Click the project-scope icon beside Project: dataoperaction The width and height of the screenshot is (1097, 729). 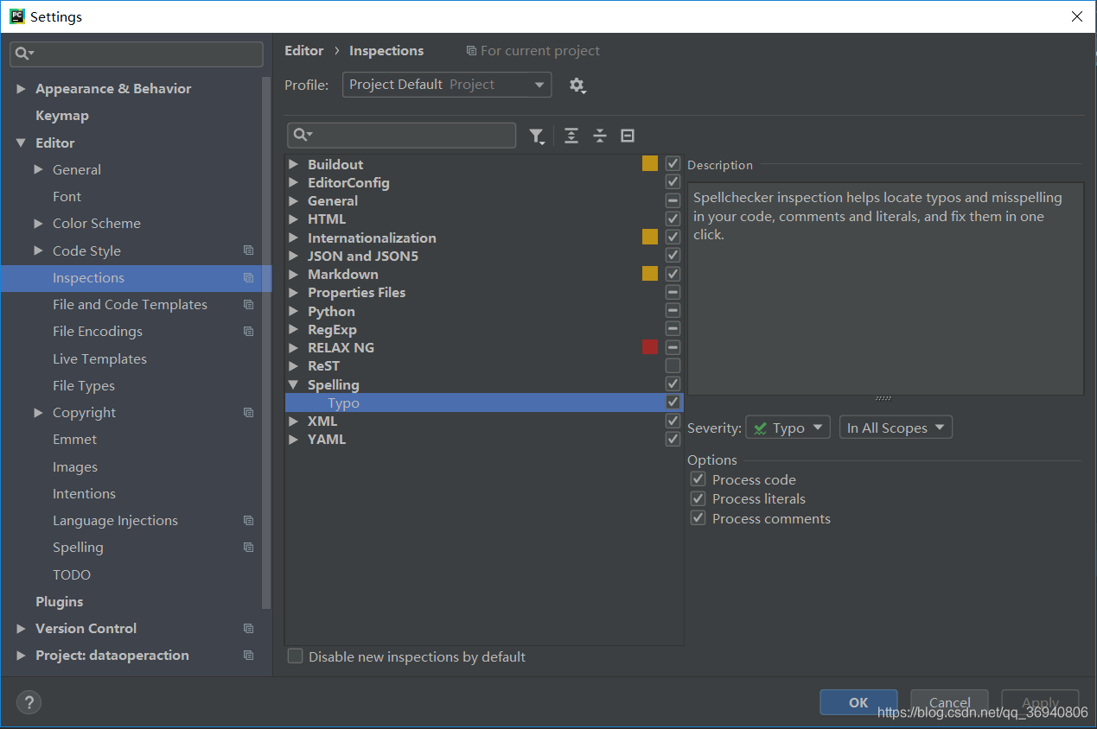(249, 656)
